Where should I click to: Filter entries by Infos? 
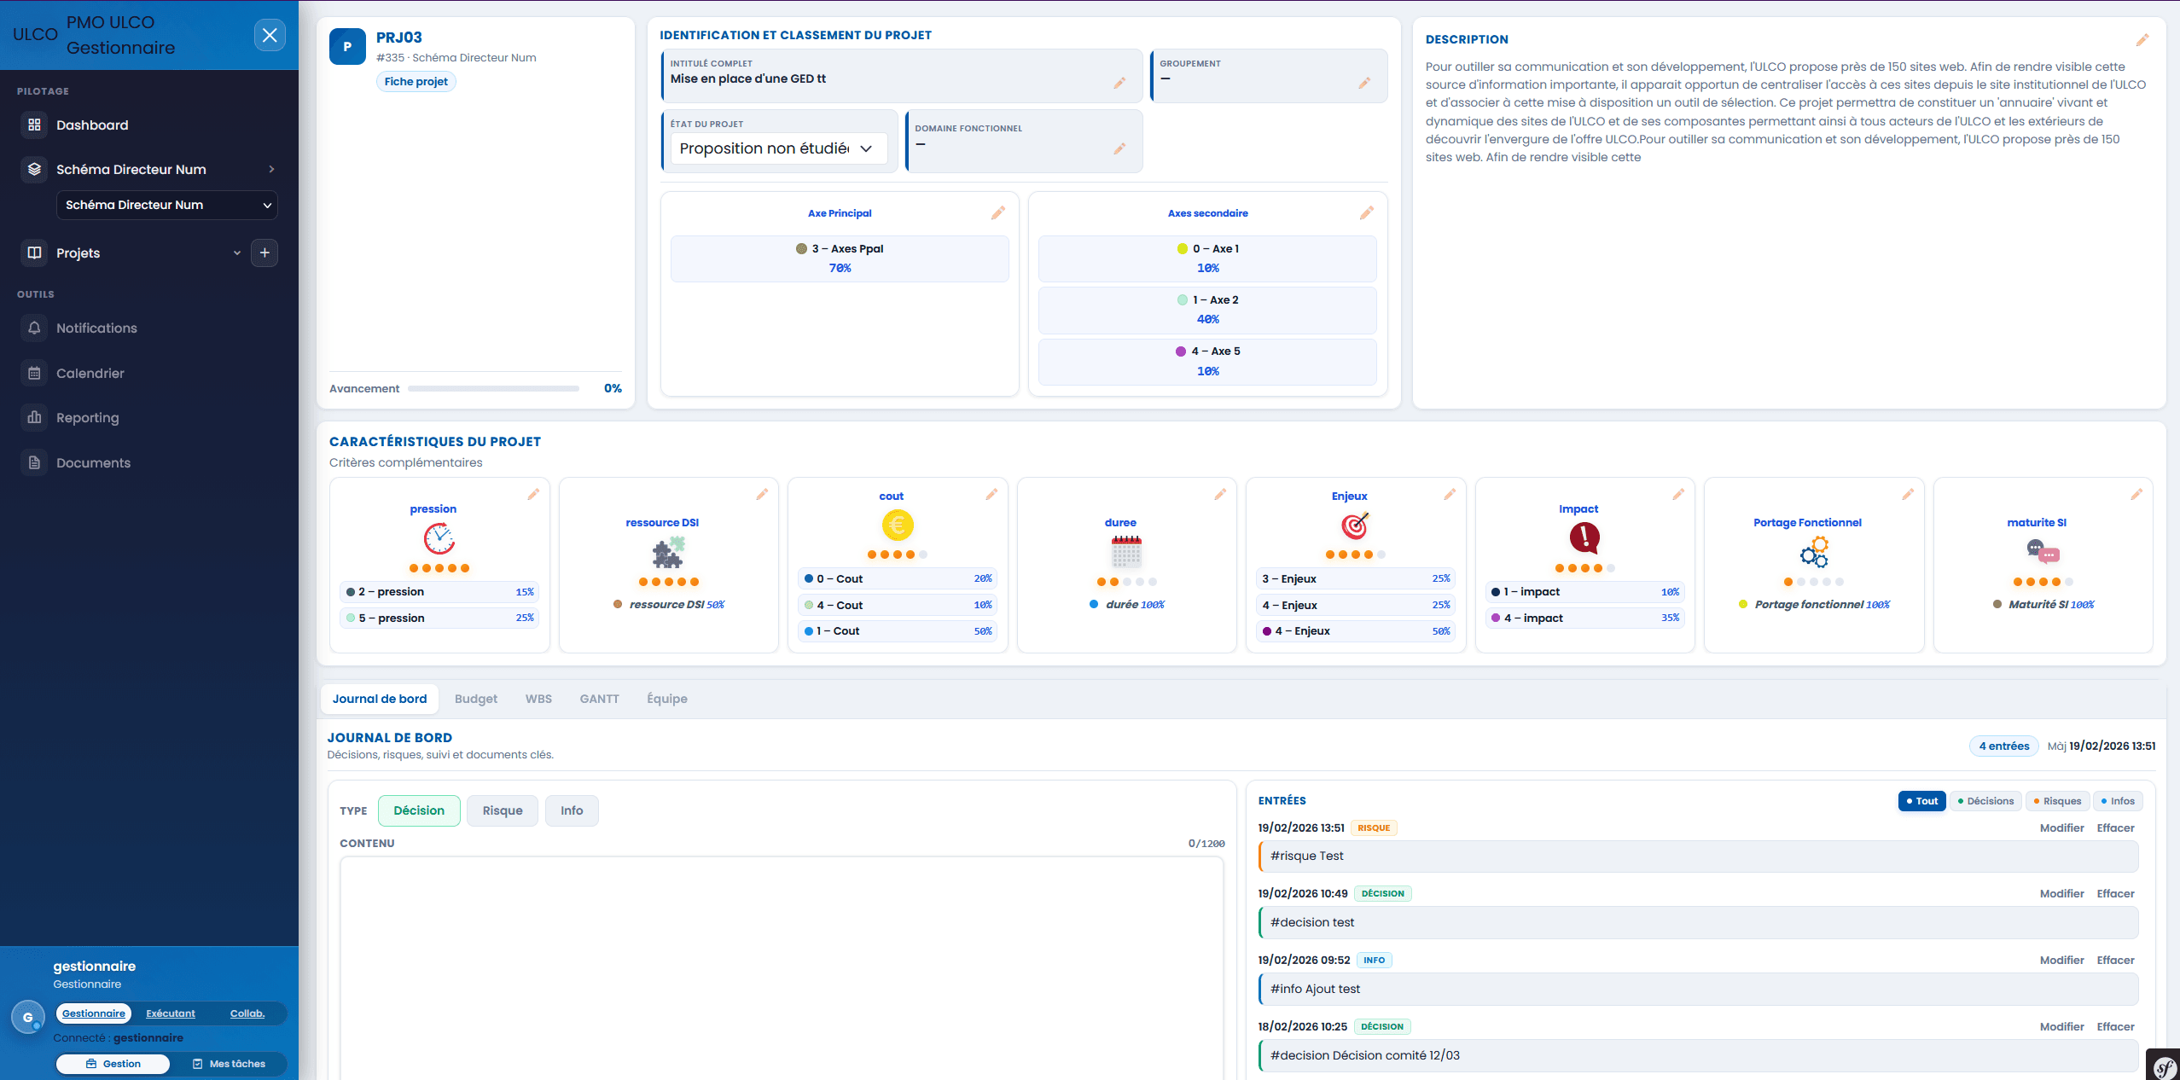pos(2118,801)
